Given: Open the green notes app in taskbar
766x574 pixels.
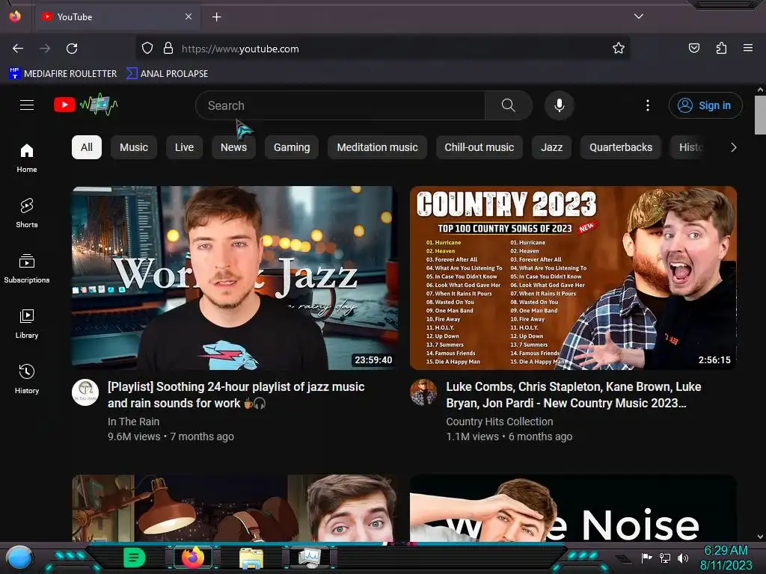Looking at the screenshot, I should [135, 558].
